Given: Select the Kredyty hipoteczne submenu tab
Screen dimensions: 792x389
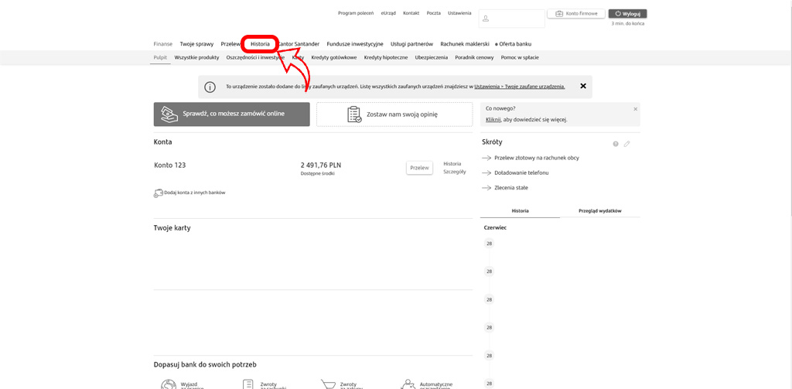Looking at the screenshot, I should tap(386, 57).
